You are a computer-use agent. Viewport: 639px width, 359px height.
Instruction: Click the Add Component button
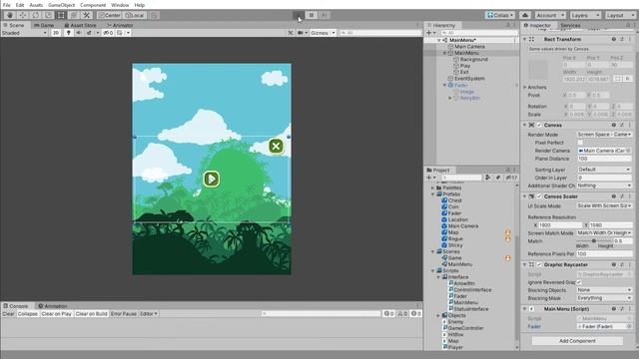point(577,341)
